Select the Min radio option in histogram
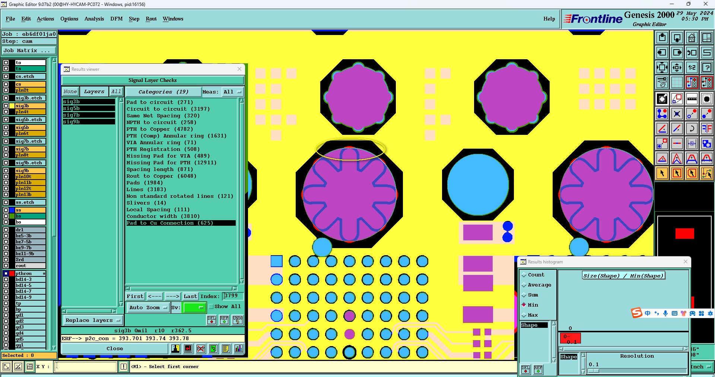The width and height of the screenshot is (715, 377). coord(524,305)
